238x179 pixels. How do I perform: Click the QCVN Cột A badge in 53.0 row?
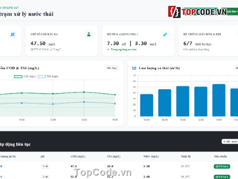click(x=222, y=177)
